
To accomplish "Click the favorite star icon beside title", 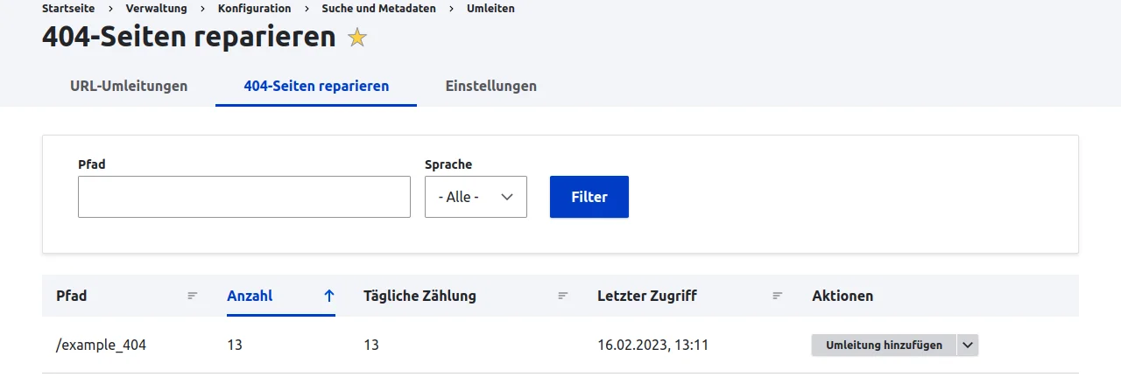I will pyautogui.click(x=357, y=38).
